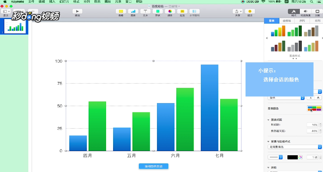Click the Play (播放) slideshow button

[77, 11]
